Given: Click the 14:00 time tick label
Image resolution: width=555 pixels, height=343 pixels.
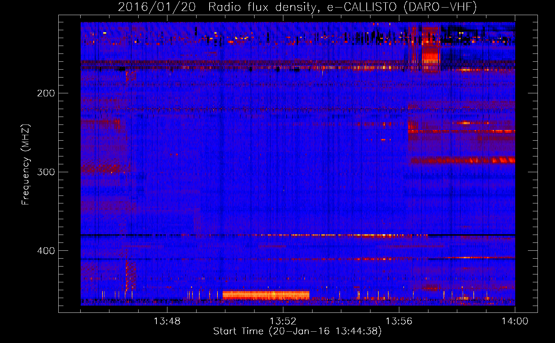Looking at the screenshot, I should [x=515, y=321].
